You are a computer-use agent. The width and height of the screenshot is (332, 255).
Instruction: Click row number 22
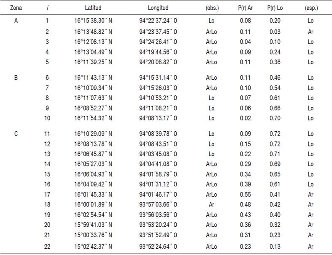47,247
